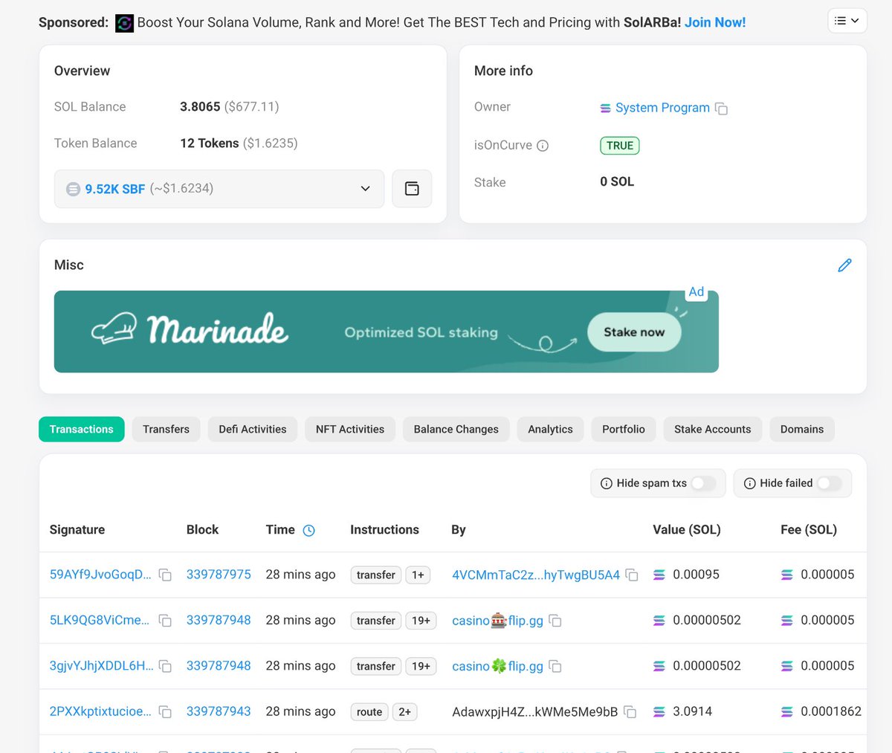Click the isOnCurve info icon
Image resolution: width=892 pixels, height=753 pixels.
(543, 146)
